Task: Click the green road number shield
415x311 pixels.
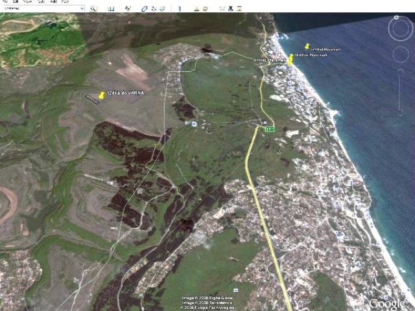Action: tap(270, 129)
